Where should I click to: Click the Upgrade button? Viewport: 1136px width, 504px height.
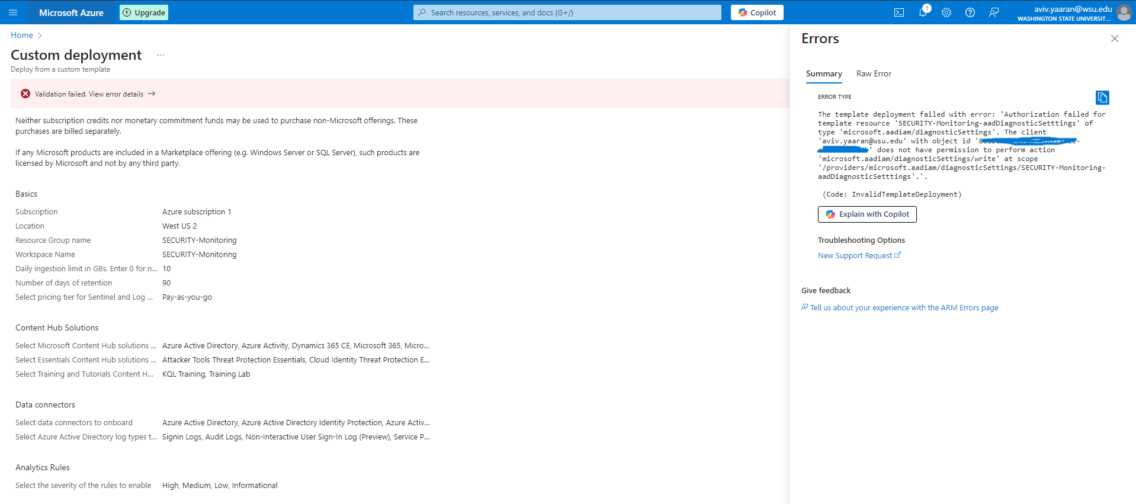(144, 12)
